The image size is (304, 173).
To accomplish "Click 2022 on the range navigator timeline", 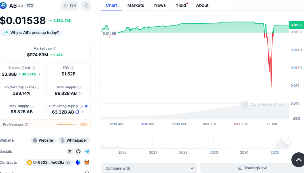I will click(183, 152).
